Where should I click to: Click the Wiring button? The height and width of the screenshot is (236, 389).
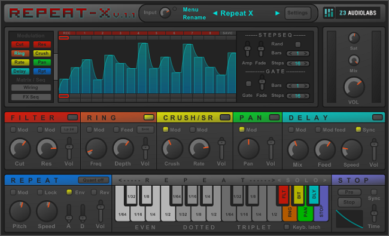click(31, 87)
